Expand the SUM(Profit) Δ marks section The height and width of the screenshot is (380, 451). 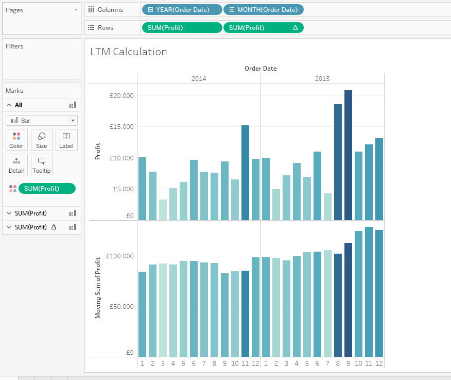9,227
